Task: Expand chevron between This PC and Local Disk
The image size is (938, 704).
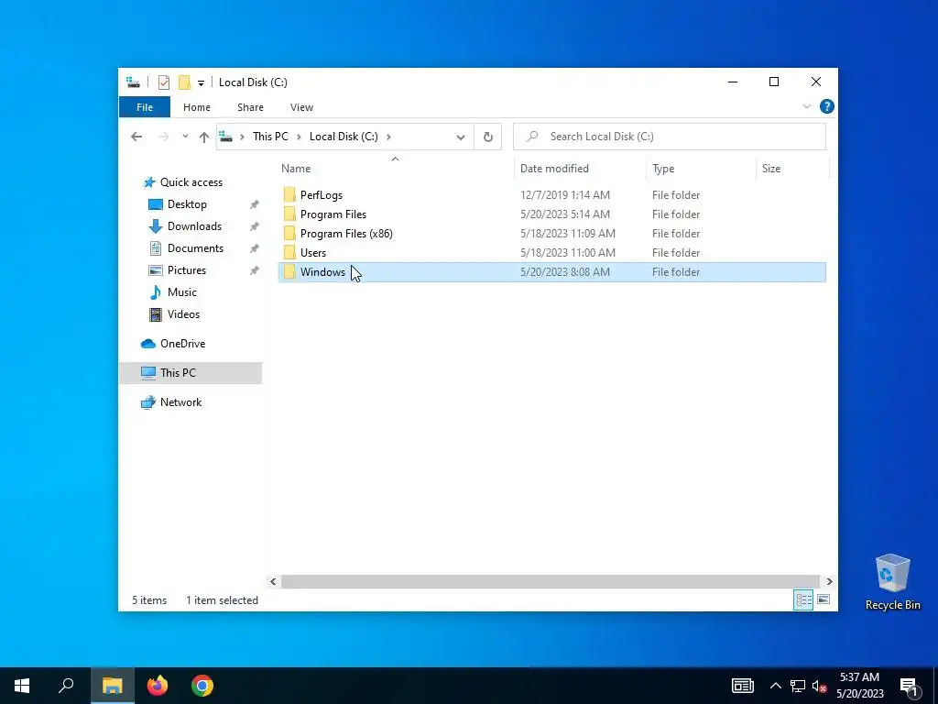Action: point(299,137)
